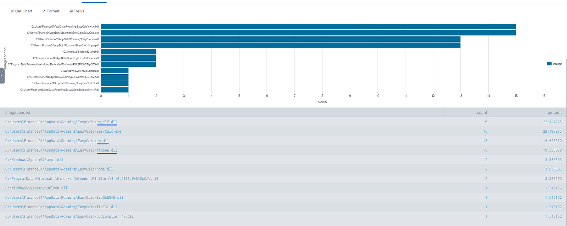Viewport: 567px width, 226px height.
Task: Open the System32\urlmon.dll link in table
Action: (36, 188)
